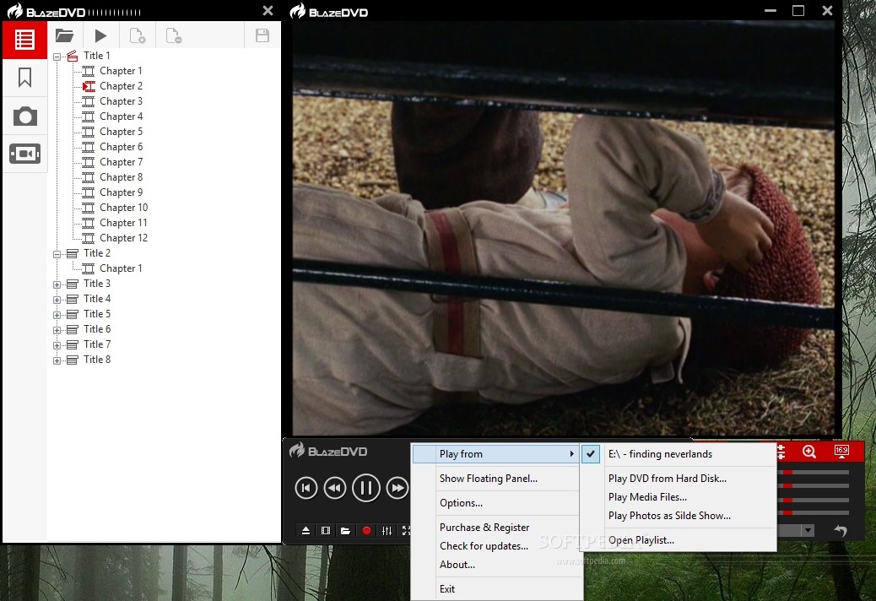Click the film strip icon

pyautogui.click(x=326, y=531)
